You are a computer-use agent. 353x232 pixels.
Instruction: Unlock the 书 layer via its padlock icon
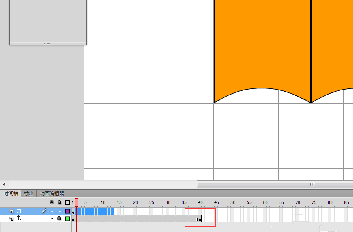pos(59,218)
